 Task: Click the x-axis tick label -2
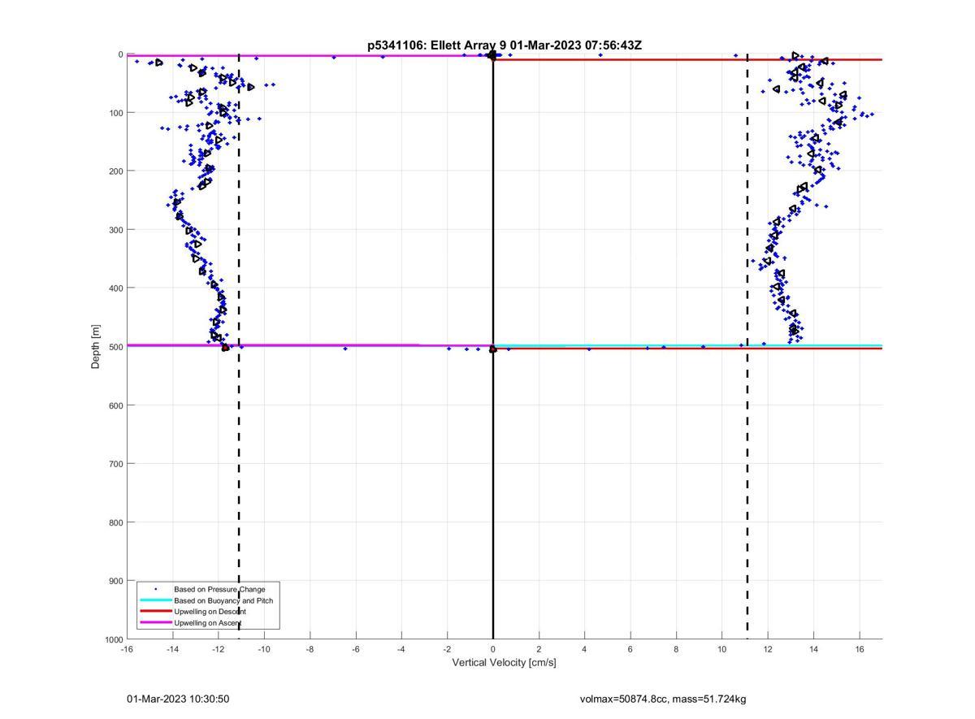tap(447, 649)
